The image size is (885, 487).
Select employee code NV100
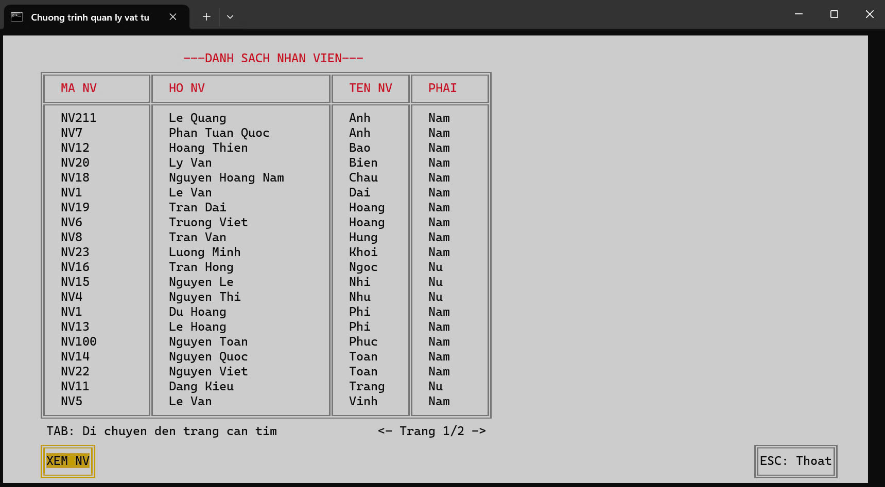(x=79, y=342)
